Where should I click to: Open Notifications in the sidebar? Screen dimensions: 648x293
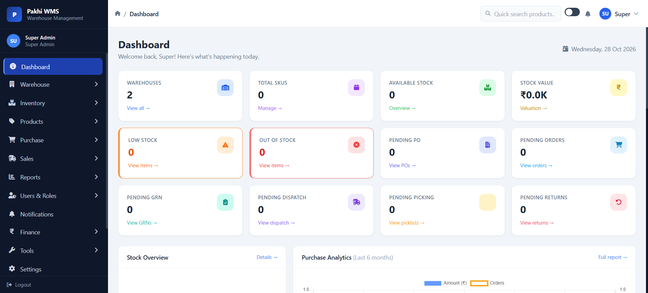[53, 214]
